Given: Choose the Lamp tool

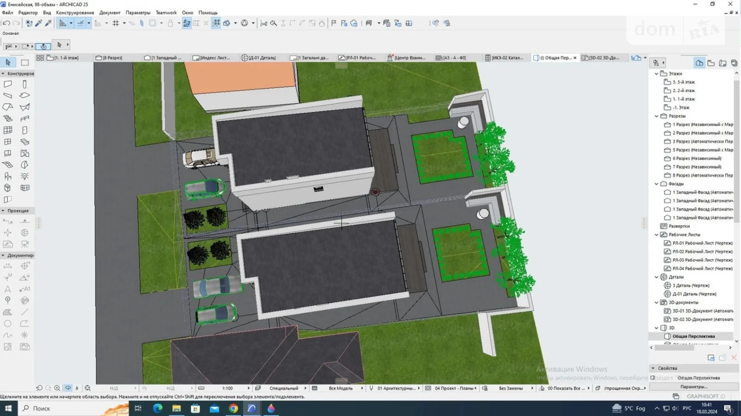Looking at the screenshot, I should (x=24, y=176).
